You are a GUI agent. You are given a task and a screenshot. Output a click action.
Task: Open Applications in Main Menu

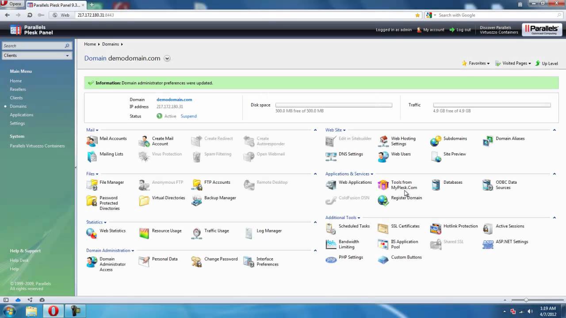(x=22, y=115)
